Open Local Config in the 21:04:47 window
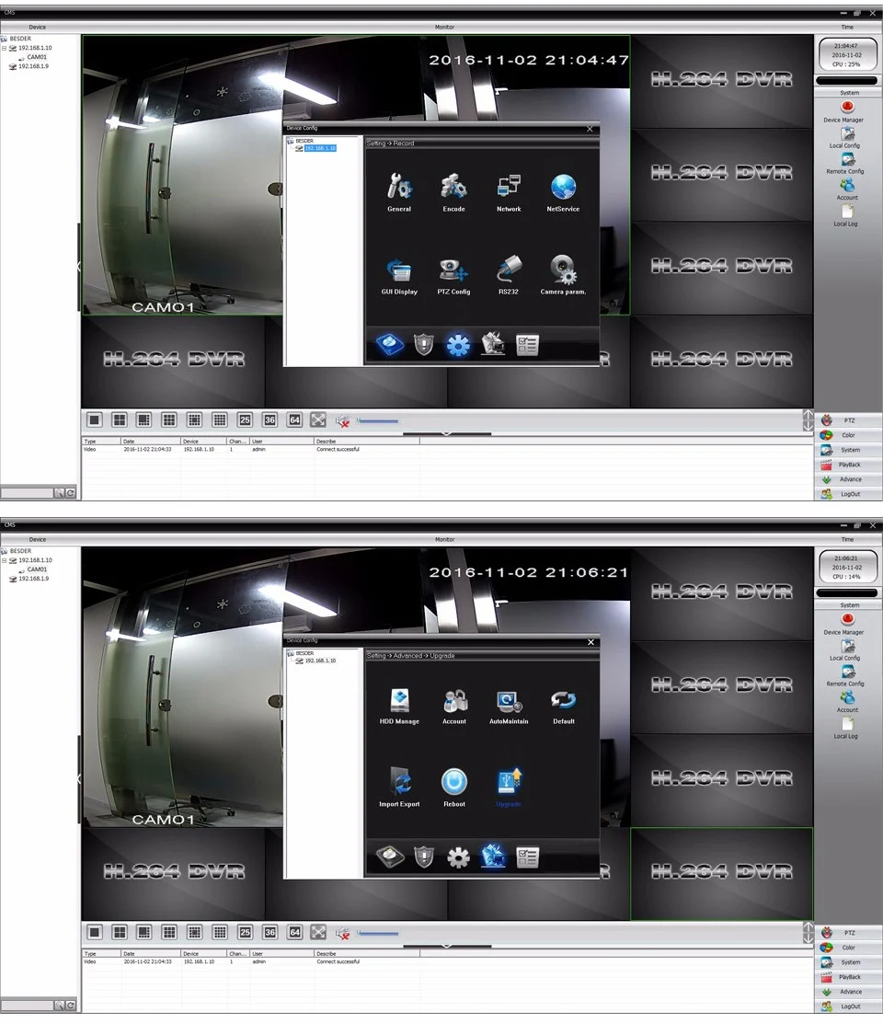Image resolution: width=883 pixels, height=1023 pixels. pyautogui.click(x=846, y=138)
